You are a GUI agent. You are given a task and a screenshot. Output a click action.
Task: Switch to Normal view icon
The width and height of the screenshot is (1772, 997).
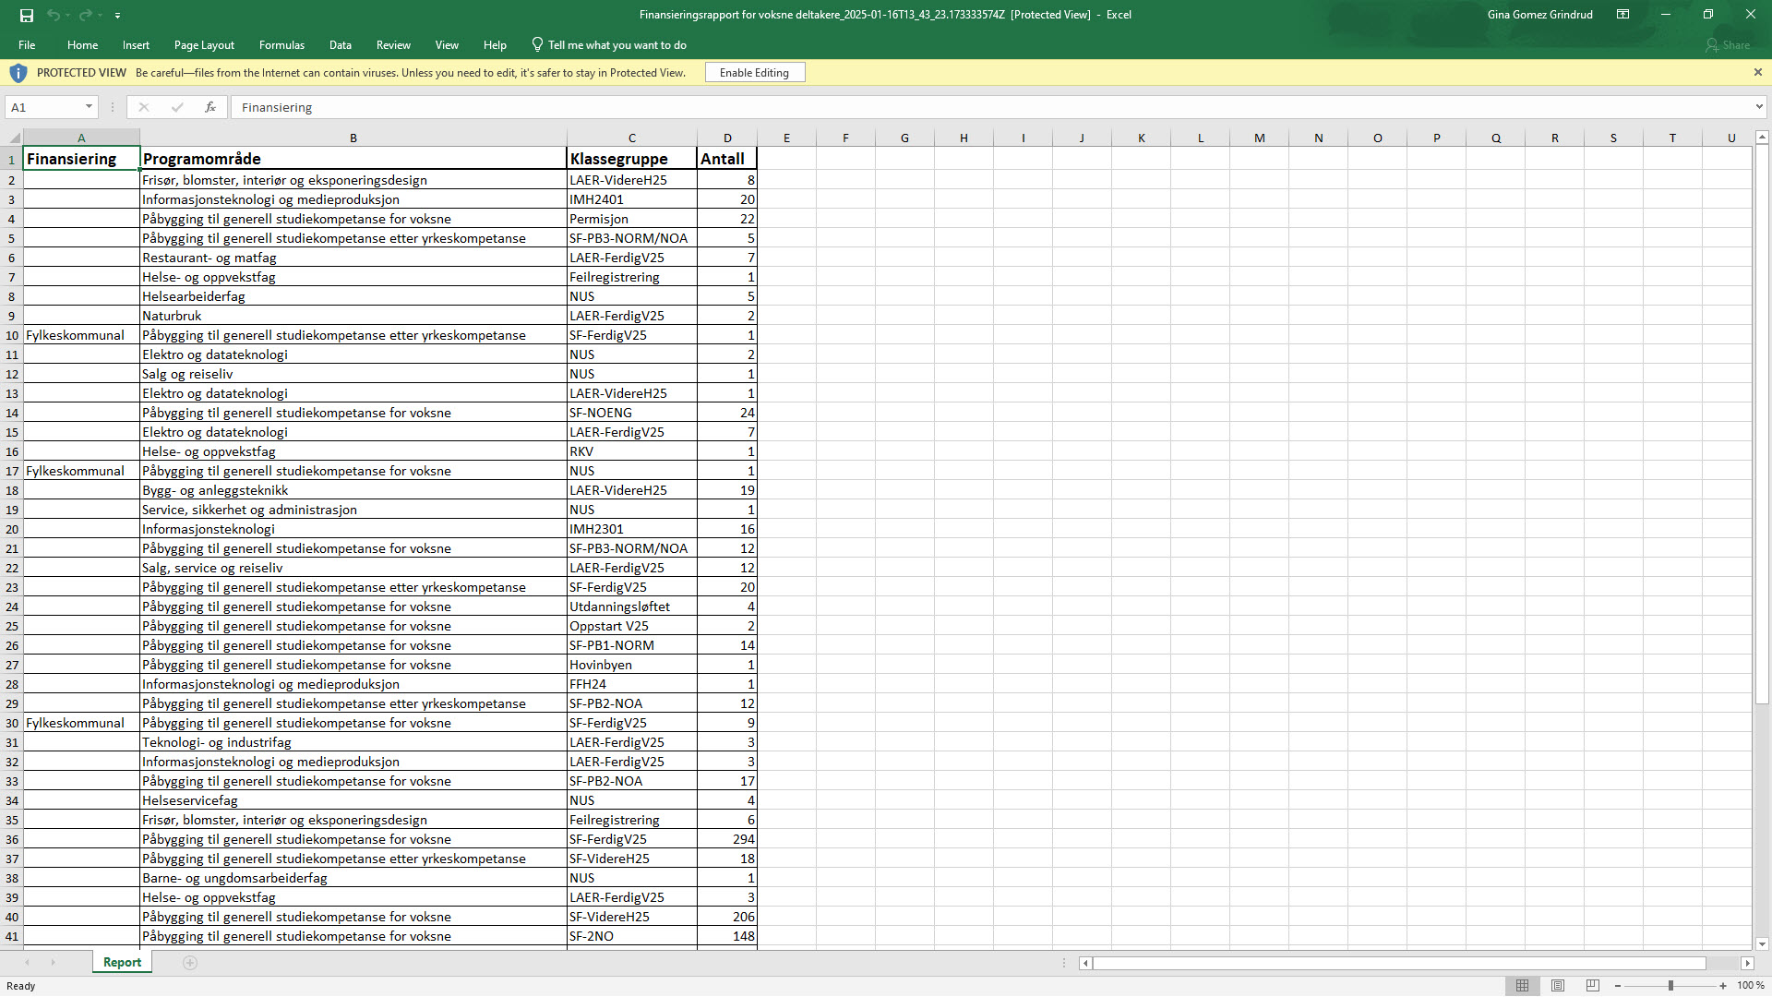1523,986
